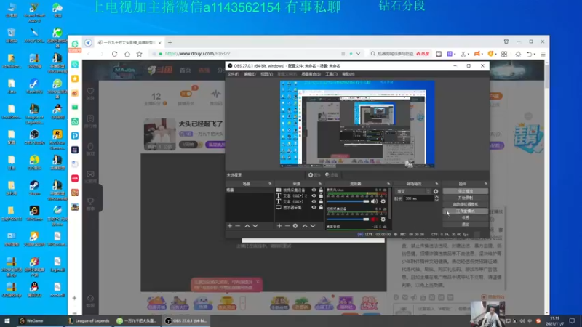The width and height of the screenshot is (582, 327).
Task: Toggle lock on Text (GDI+) source
Action: 321,202
